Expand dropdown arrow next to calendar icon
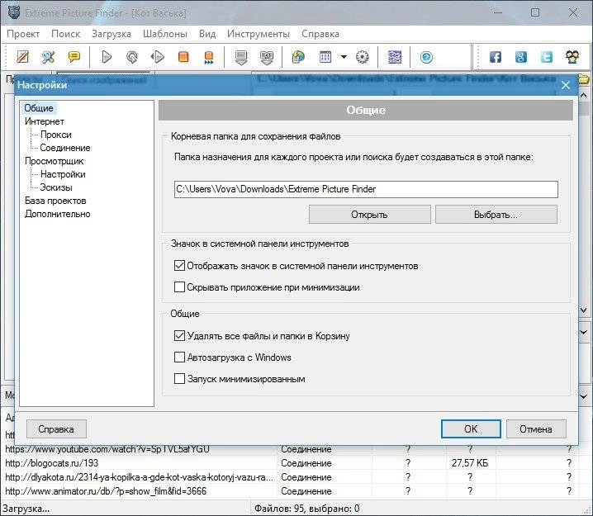This screenshot has width=593, height=516. click(344, 57)
